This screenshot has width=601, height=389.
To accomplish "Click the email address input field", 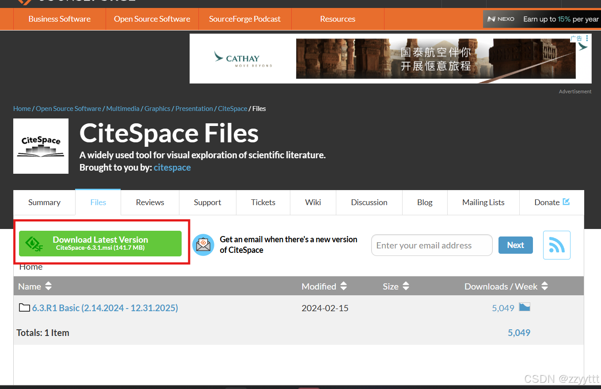I will click(432, 245).
